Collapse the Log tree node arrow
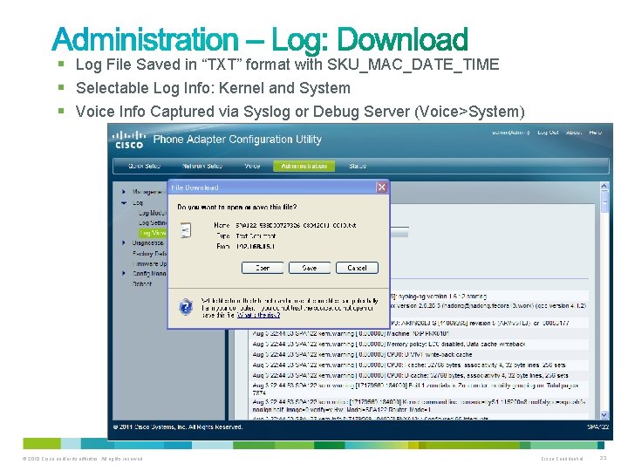Viewport: 628px width, 471px height. (x=124, y=202)
